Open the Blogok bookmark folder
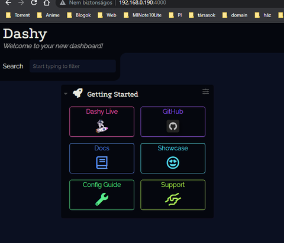Screen dimensions: 284x243 79,15
